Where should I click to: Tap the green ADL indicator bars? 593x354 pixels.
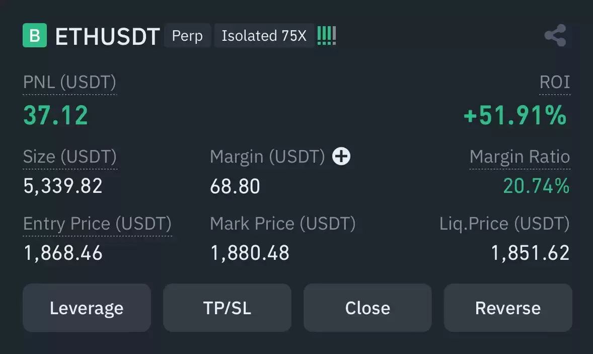[326, 36]
